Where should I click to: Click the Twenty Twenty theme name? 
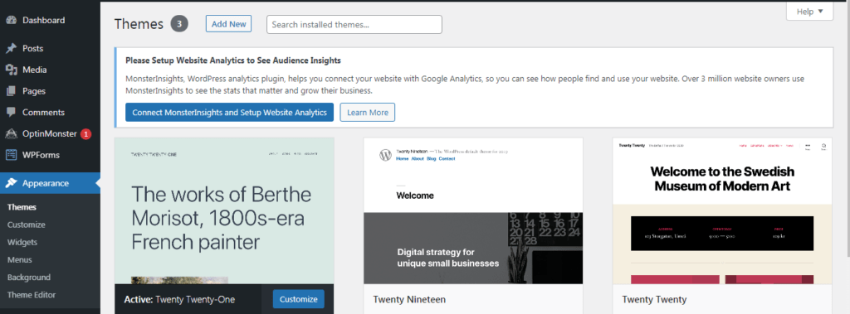(654, 299)
